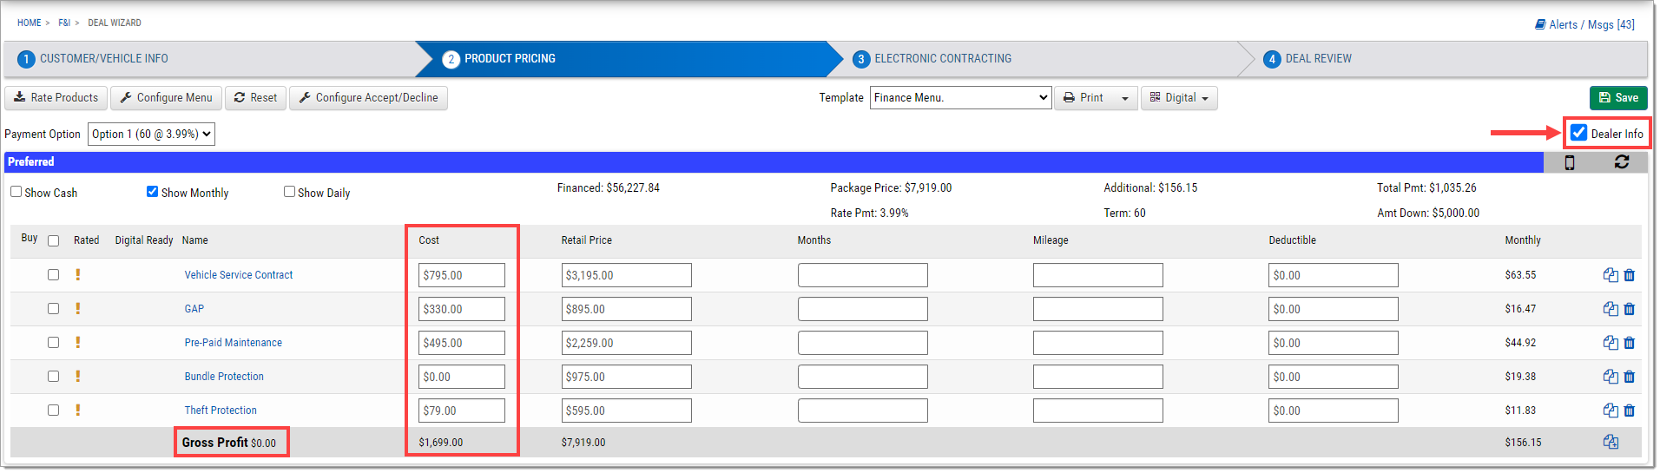This screenshot has width=1660, height=473.
Task: Click Deductible field for GAP
Action: (x=1334, y=309)
